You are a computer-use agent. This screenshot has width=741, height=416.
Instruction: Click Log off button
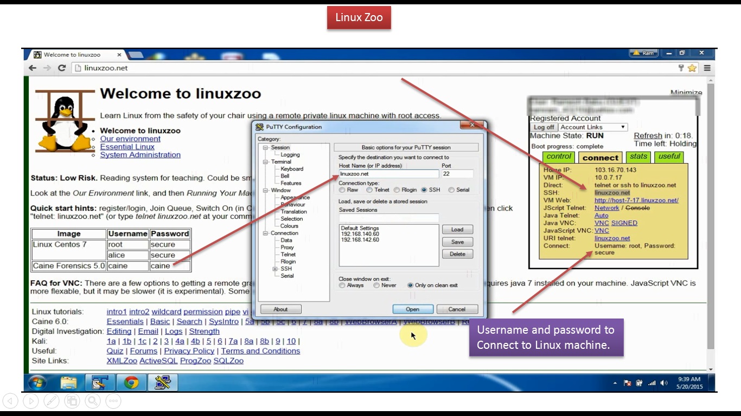(x=544, y=127)
